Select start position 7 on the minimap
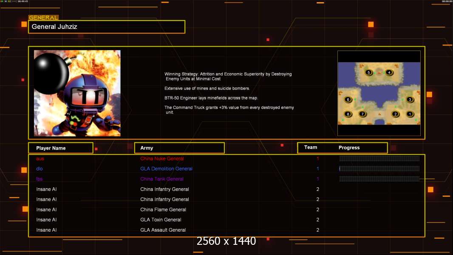This screenshot has height=255, width=453. click(362, 114)
